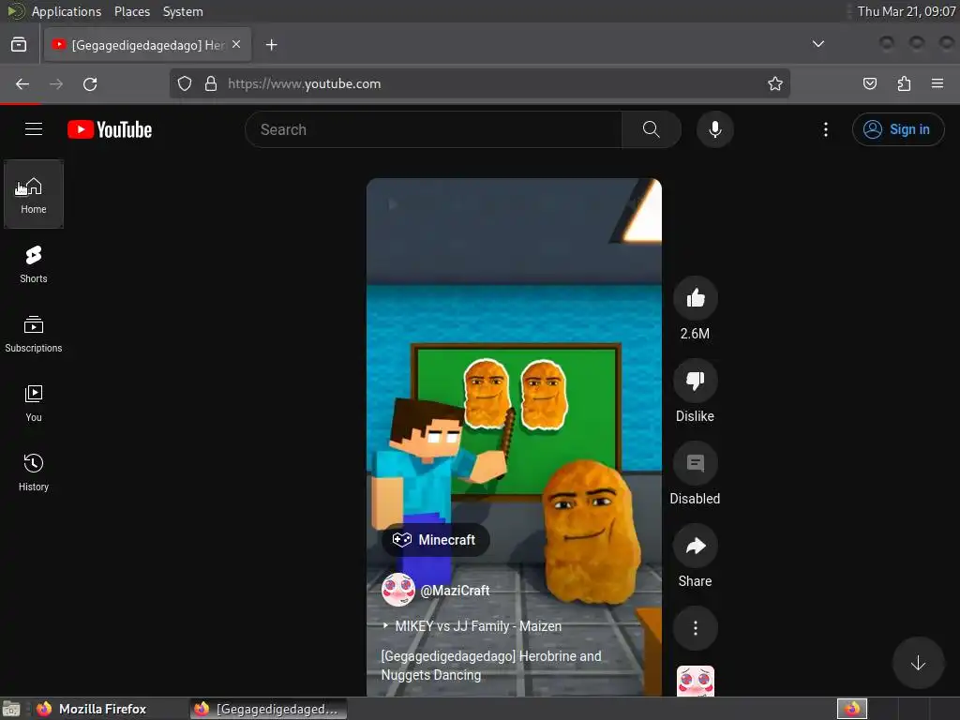Click the disabled comments icon
960x720 pixels.
coord(695,463)
